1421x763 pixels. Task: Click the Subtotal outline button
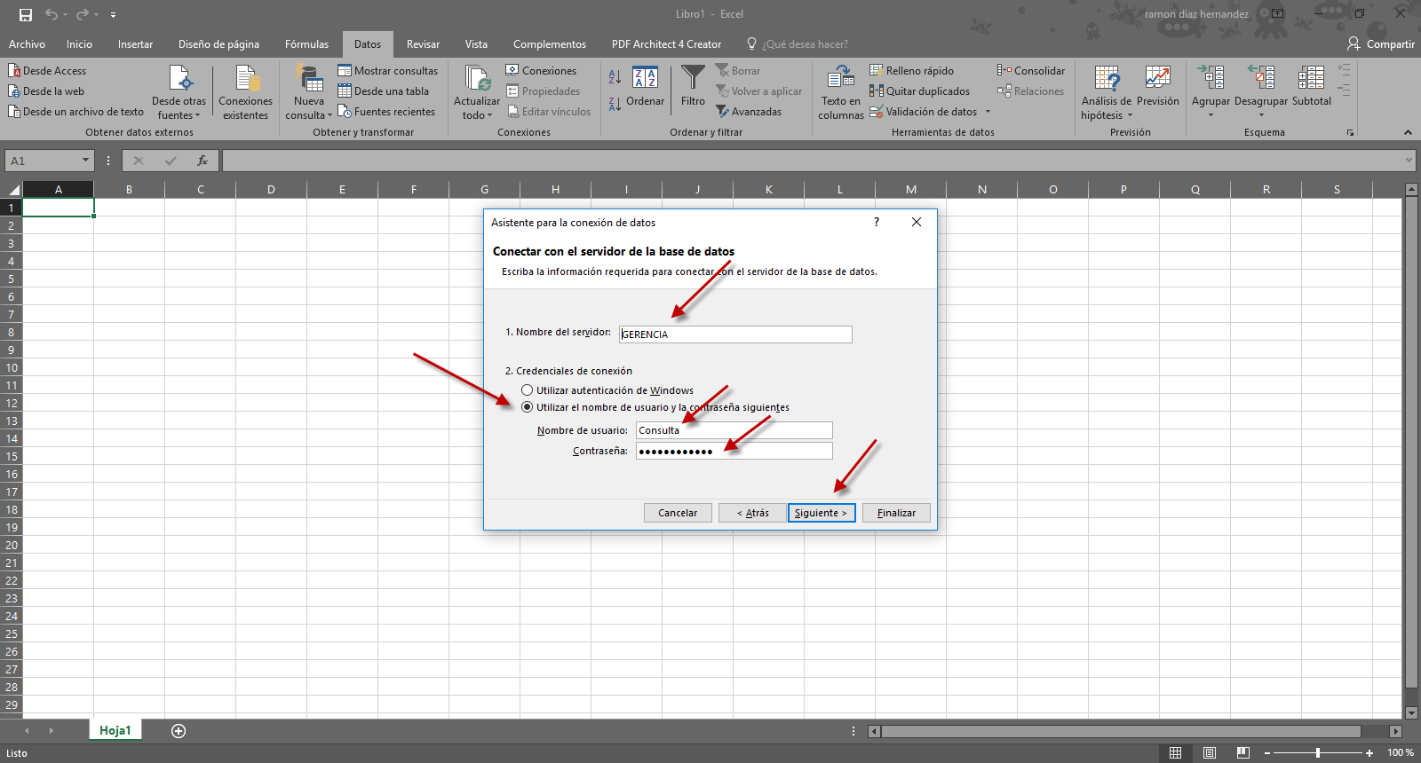coord(1312,86)
